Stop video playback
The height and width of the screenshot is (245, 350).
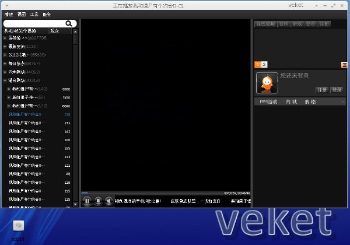tap(98, 201)
